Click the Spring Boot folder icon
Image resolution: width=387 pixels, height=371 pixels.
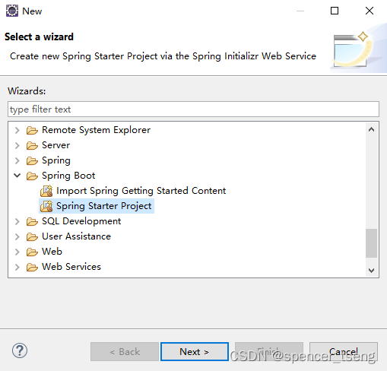pos(32,176)
